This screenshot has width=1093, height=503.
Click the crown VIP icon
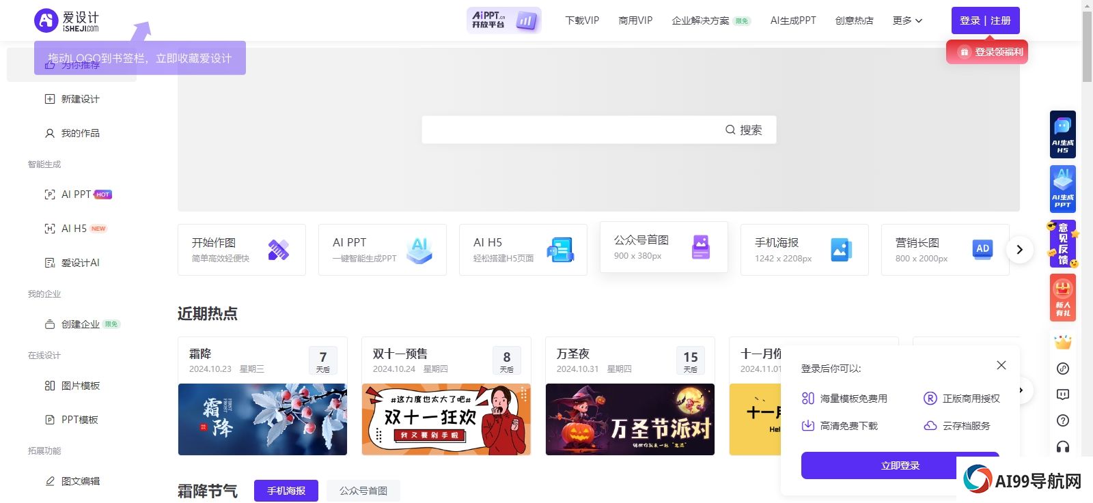[x=1063, y=342]
